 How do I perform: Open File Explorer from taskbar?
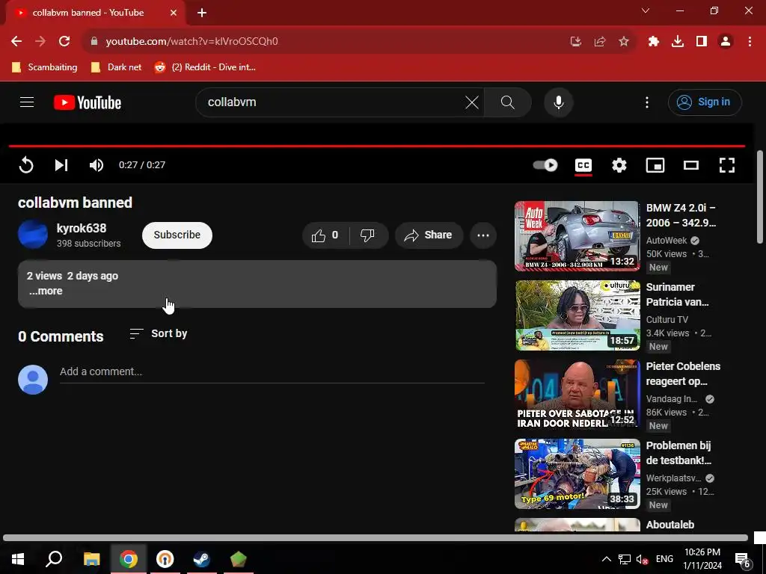point(91,559)
